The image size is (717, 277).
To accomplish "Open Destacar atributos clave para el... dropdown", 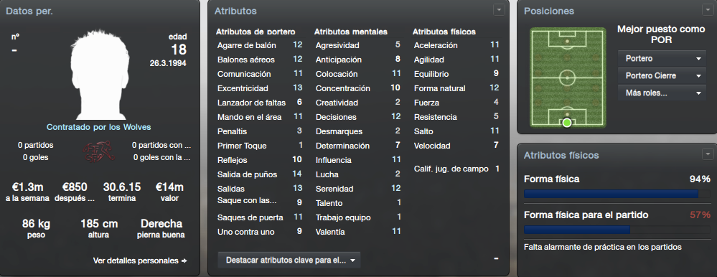I will 289,260.
